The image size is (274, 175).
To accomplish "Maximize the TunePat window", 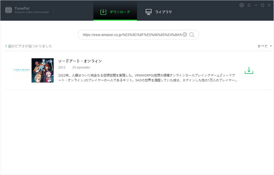I will tap(263, 5).
